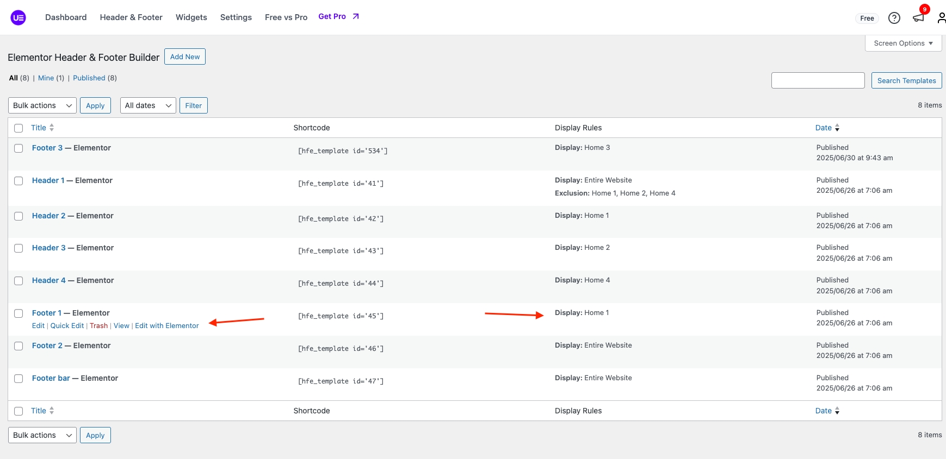The image size is (946, 459).
Task: Focus the template search input field
Action: (818, 80)
